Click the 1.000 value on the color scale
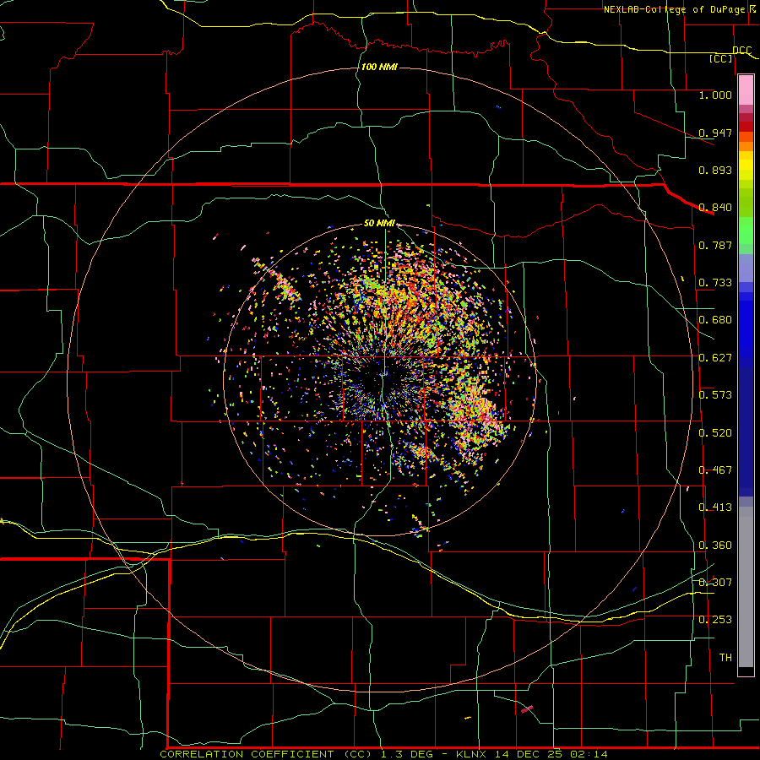Image resolution: width=760 pixels, height=760 pixels. (715, 95)
